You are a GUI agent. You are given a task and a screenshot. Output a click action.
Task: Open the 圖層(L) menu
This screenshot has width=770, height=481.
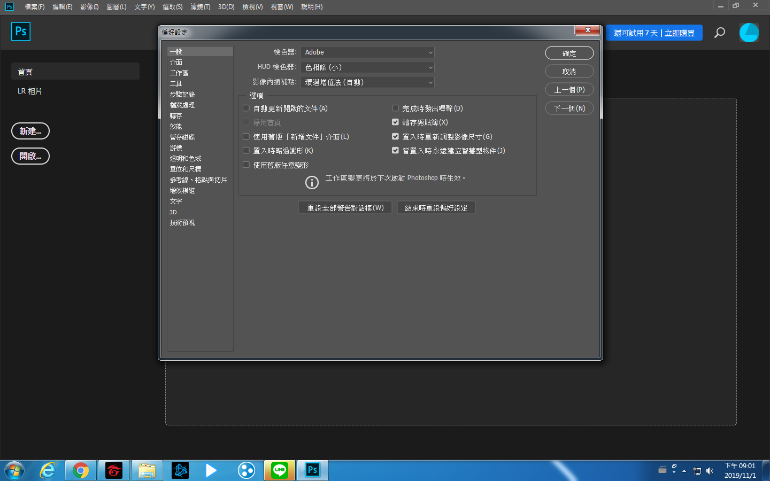(x=117, y=7)
